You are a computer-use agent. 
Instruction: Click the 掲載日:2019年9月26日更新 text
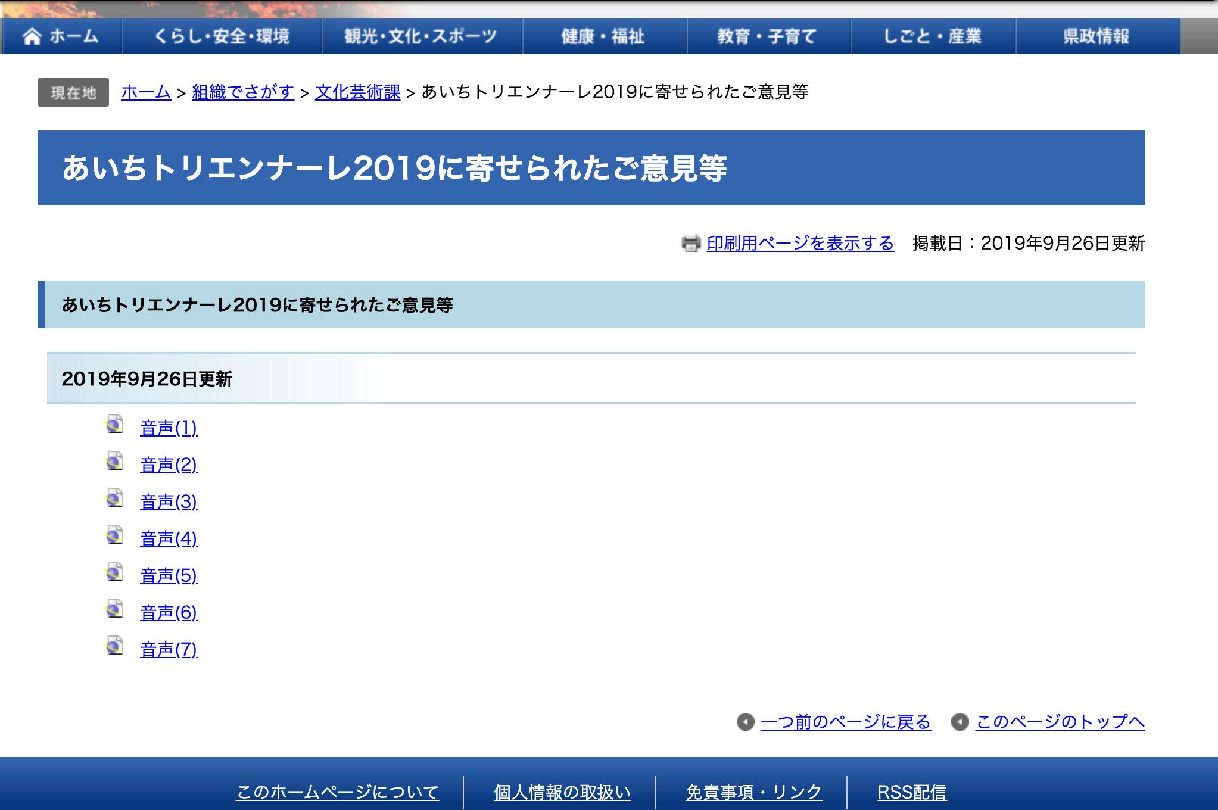click(1029, 243)
